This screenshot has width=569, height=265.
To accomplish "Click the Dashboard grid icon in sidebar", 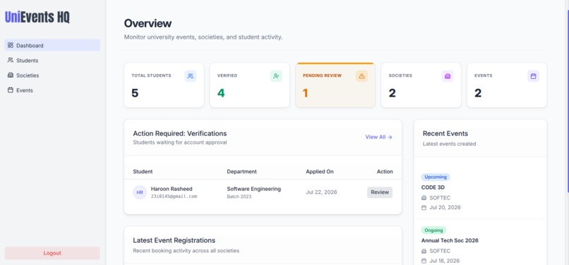I will coord(10,45).
